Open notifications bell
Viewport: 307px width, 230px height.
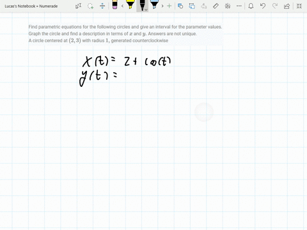coord(251,6)
